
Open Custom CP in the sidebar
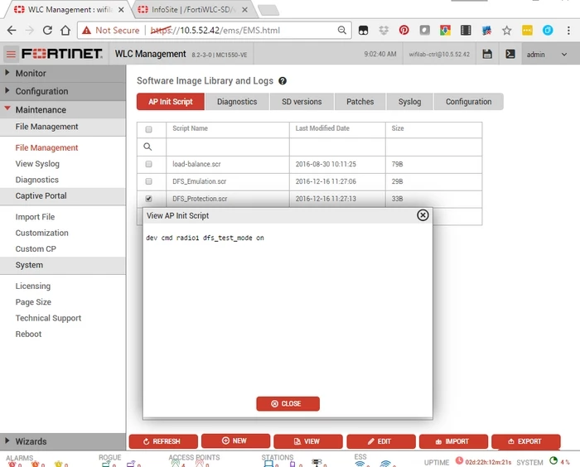[36, 249]
